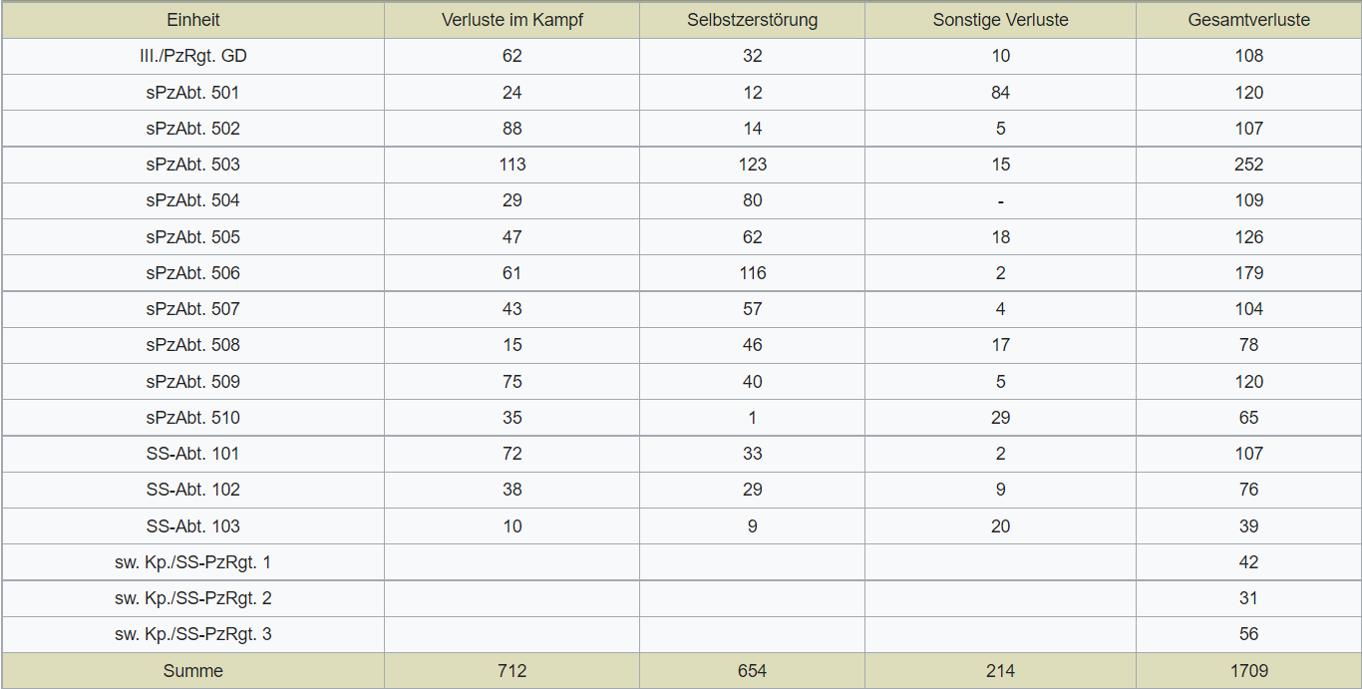Select the Sonstige Verluste header

click(x=1000, y=20)
